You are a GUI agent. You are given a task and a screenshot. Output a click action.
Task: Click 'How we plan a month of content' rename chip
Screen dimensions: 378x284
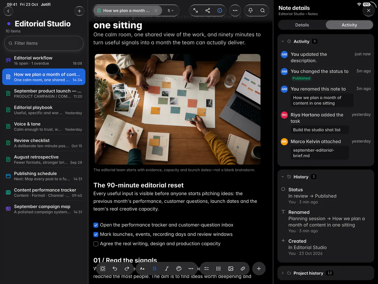click(322, 100)
